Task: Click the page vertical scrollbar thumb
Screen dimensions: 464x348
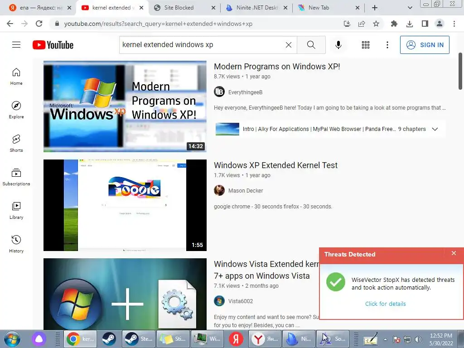Action: (x=460, y=71)
